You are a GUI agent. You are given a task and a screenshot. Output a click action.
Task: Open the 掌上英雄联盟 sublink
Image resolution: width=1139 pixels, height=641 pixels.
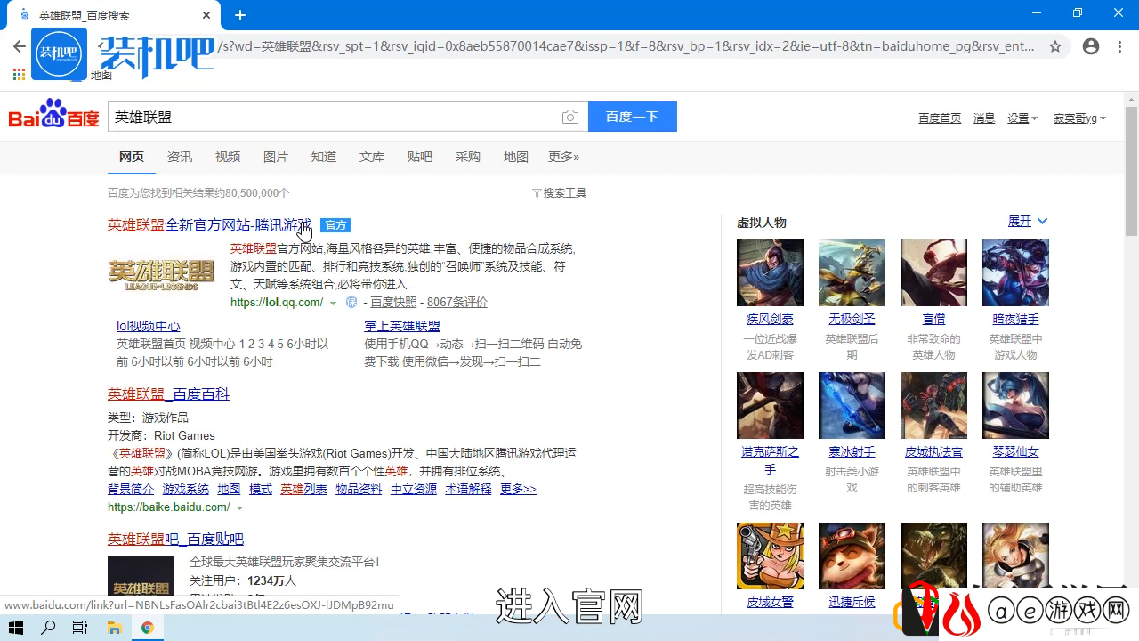click(x=402, y=327)
